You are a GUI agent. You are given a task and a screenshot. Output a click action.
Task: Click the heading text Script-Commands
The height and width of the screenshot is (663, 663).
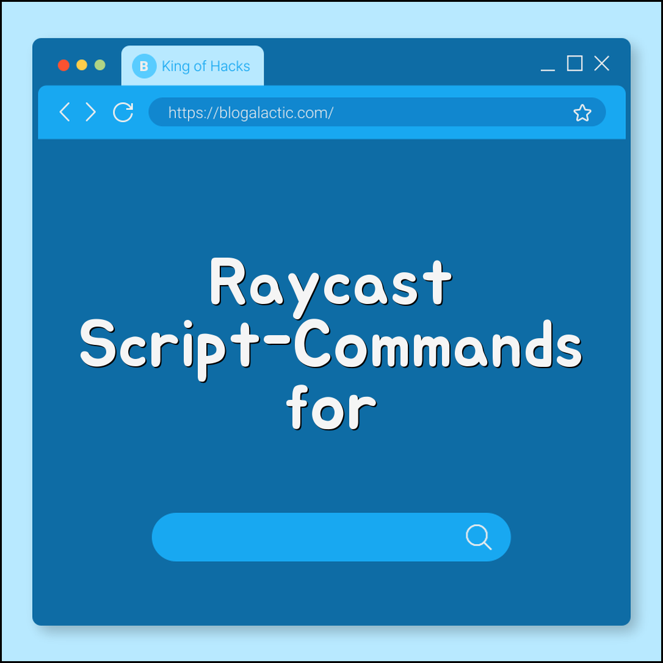click(331, 346)
